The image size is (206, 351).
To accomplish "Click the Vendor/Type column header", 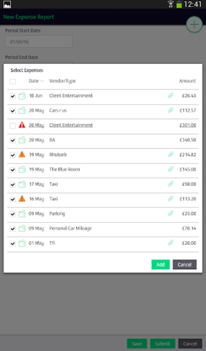I will click(x=62, y=81).
